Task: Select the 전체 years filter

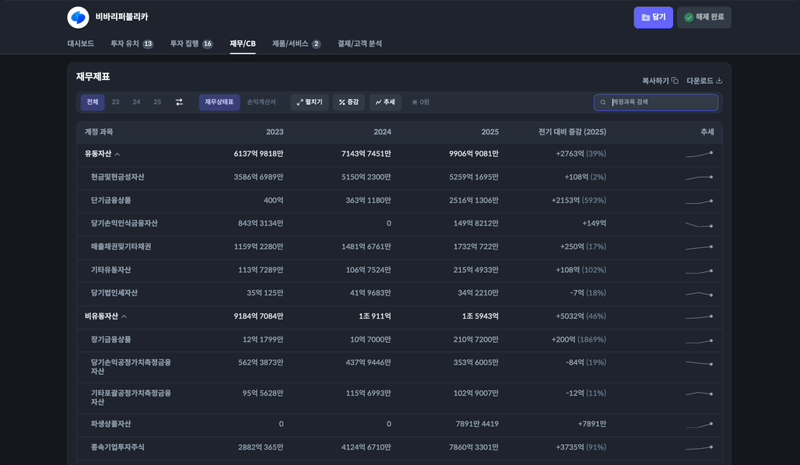Action: point(93,102)
